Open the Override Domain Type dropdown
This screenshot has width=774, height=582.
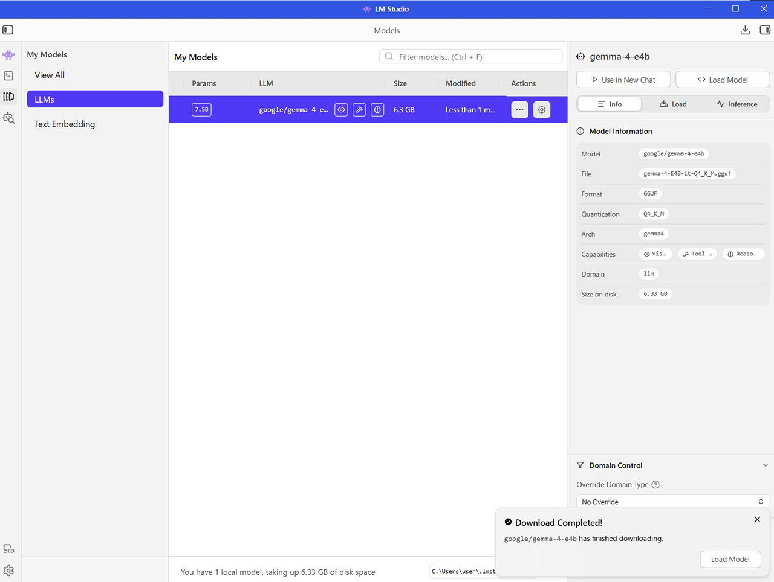tap(672, 502)
